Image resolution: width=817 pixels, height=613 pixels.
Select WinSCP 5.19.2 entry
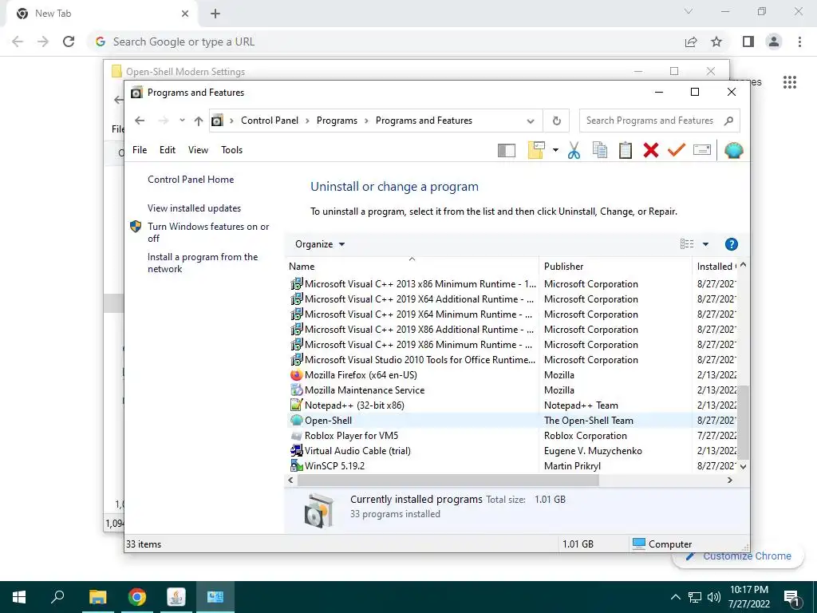tap(334, 465)
